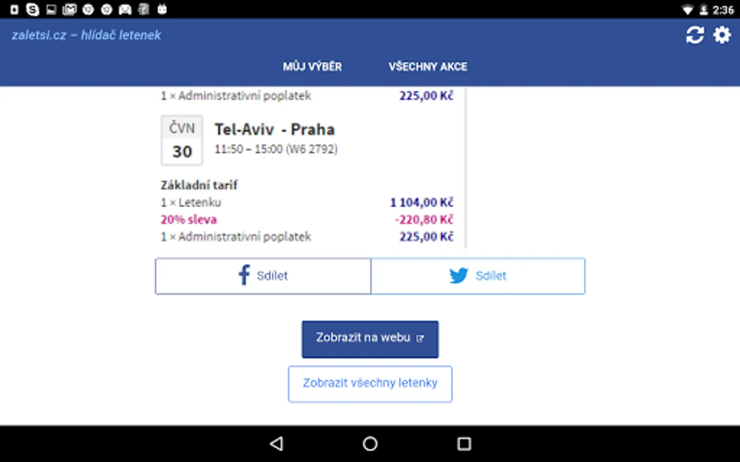Image resolution: width=740 pixels, height=462 pixels.
Task: Click Zobrazit všechny letenky button
Action: (x=370, y=383)
